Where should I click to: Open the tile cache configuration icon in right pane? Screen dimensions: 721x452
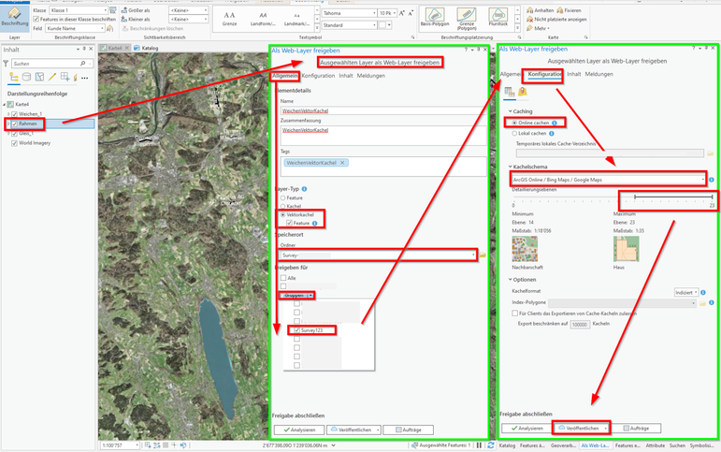point(509,92)
